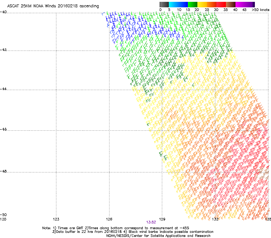Click the brown 35-40 knots legend swatch

click(231, 4)
